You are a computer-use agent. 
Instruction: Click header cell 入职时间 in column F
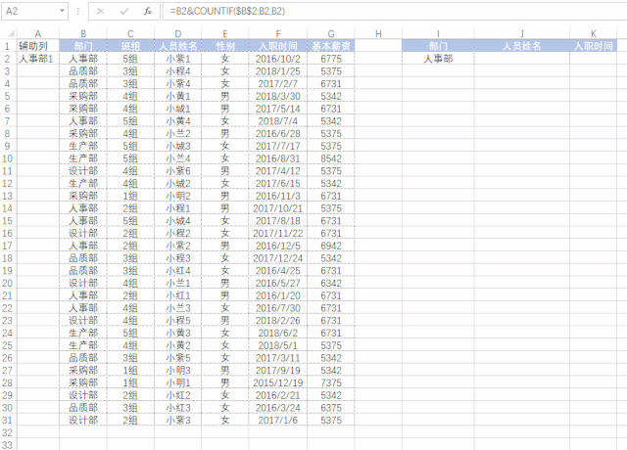click(278, 46)
